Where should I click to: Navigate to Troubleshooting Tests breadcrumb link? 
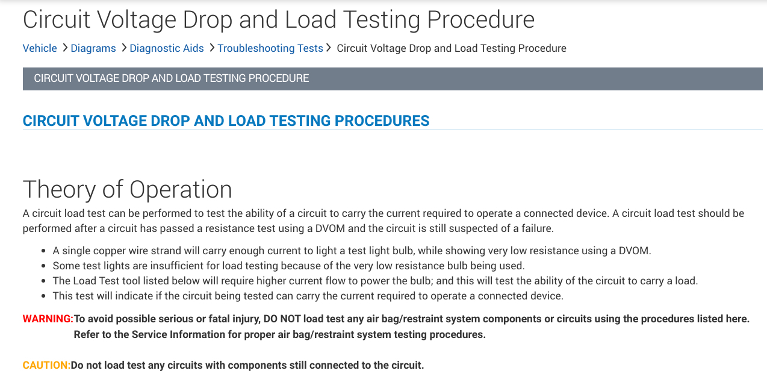pos(270,48)
